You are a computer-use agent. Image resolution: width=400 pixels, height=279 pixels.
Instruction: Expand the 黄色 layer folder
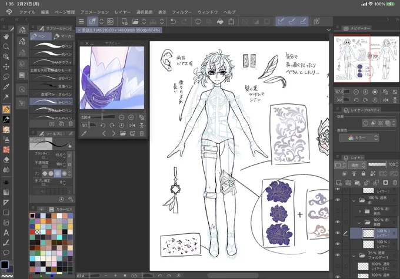359,211
